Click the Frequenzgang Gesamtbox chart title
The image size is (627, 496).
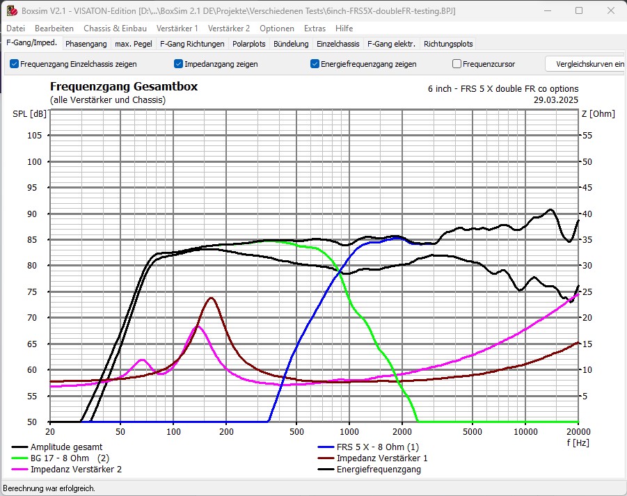(x=124, y=86)
